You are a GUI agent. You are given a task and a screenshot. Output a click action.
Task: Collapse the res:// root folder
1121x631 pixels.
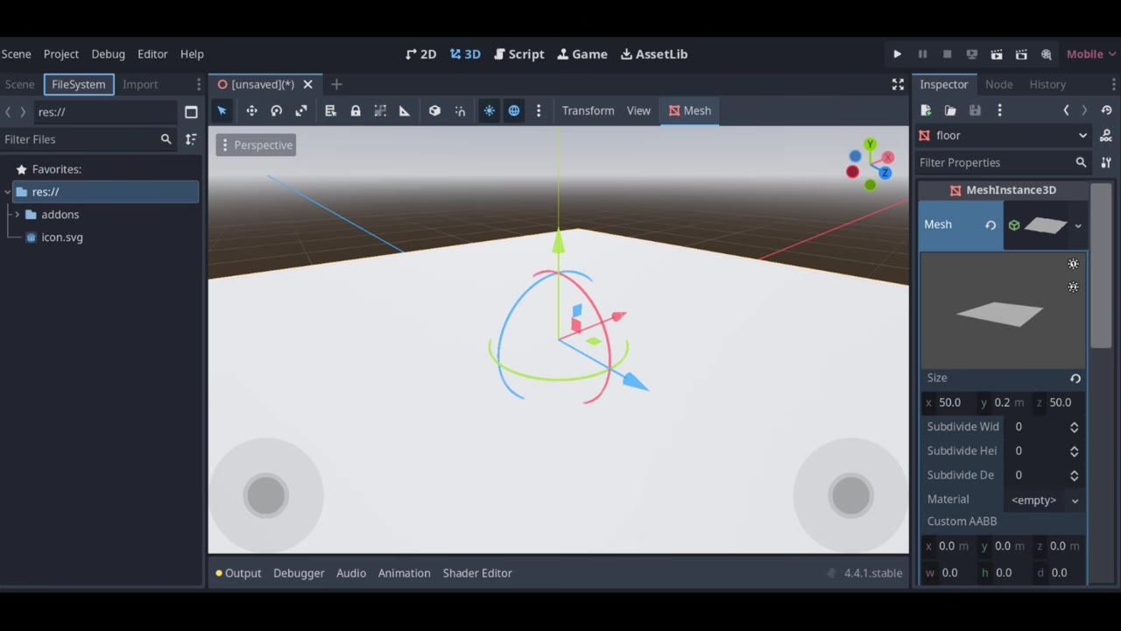point(7,192)
